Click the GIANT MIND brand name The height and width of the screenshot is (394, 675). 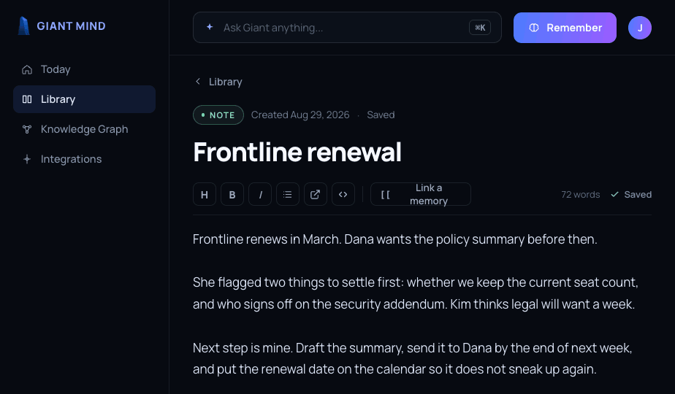point(72,26)
